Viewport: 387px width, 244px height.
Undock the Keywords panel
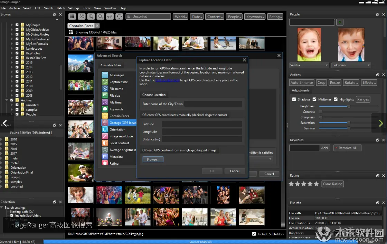coord(377,140)
